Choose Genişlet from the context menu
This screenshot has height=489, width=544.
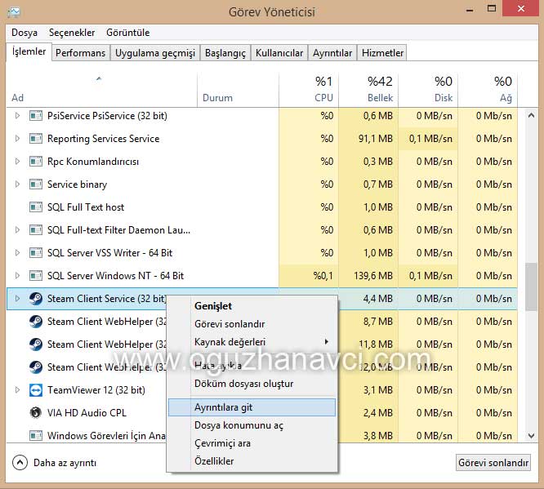pyautogui.click(x=252, y=306)
